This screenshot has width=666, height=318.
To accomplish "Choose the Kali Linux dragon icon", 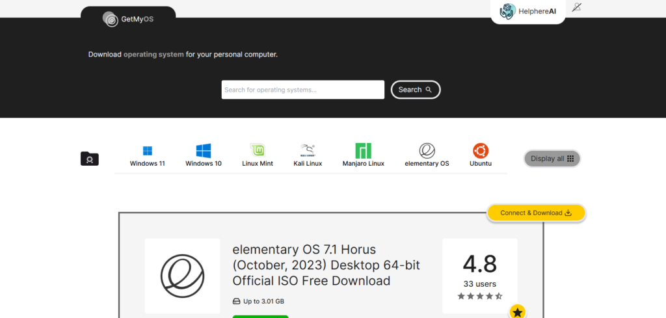I will point(308,150).
